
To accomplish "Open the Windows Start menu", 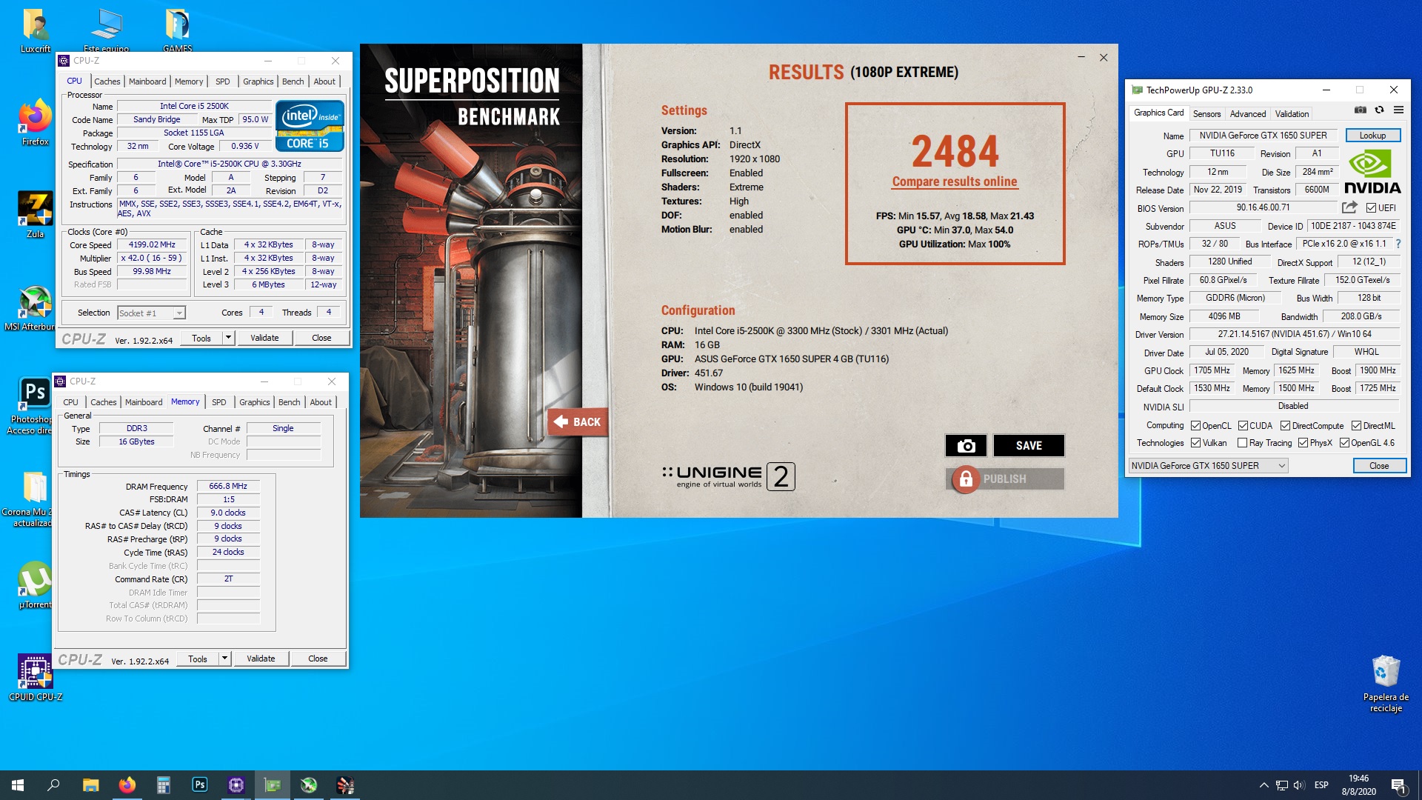I will click(x=18, y=785).
